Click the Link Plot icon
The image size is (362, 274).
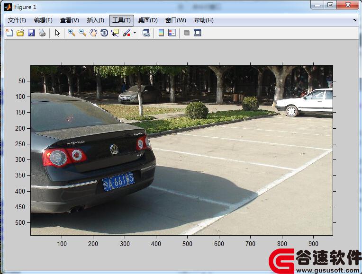tap(146, 33)
